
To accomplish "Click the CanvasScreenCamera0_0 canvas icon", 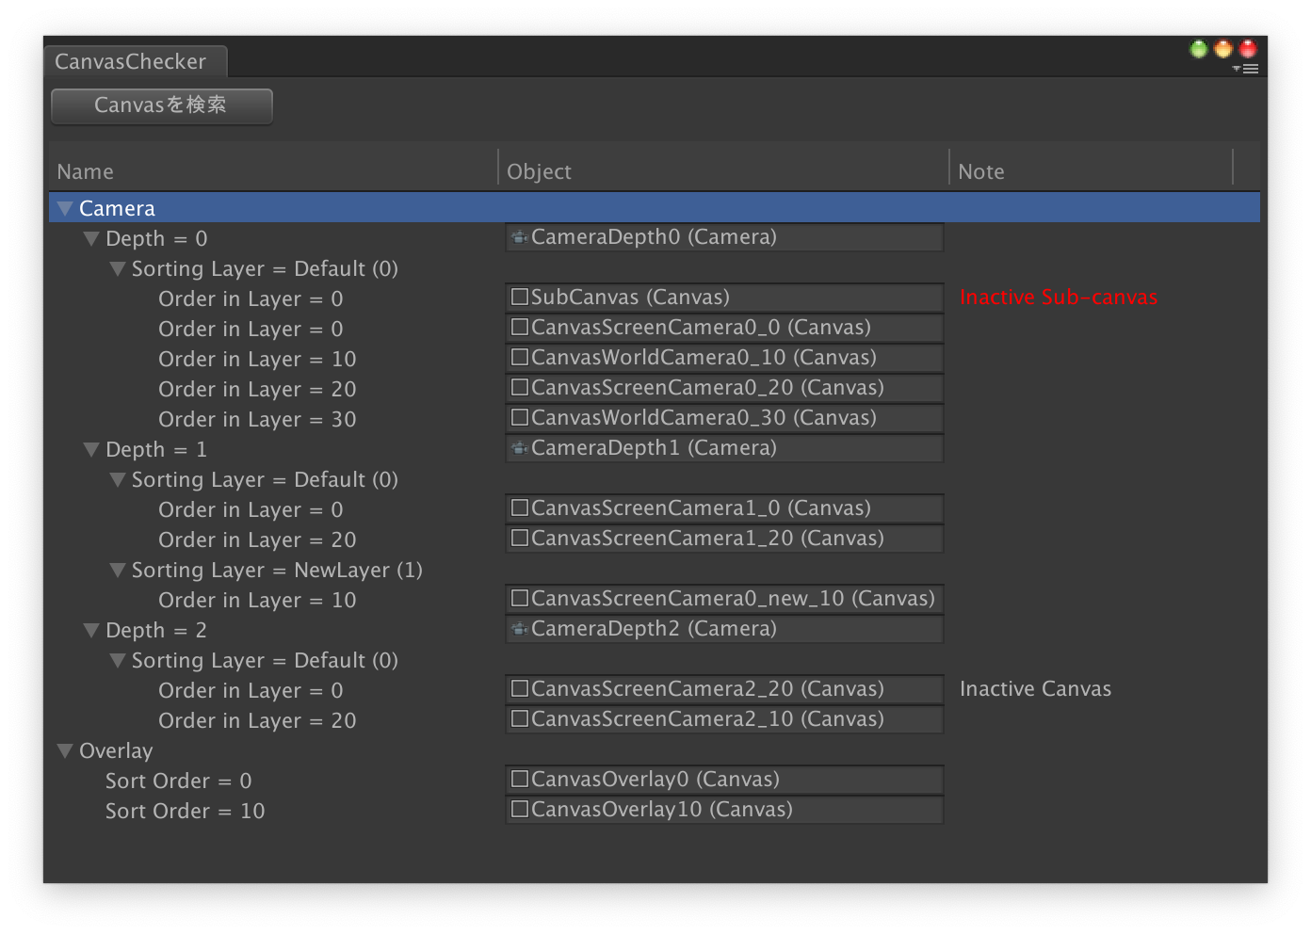I will tap(519, 328).
